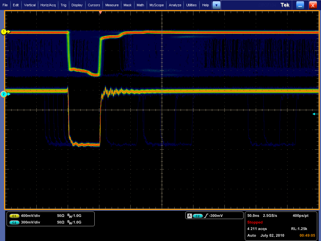Open the Measure menu
Viewport: 321px width, 241px height.
click(x=112, y=5)
